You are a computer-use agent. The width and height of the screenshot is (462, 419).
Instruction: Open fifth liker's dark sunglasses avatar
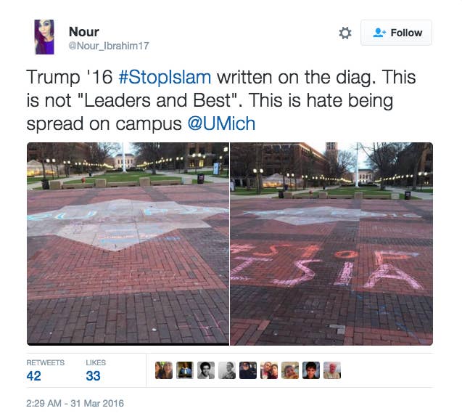pyautogui.click(x=248, y=370)
